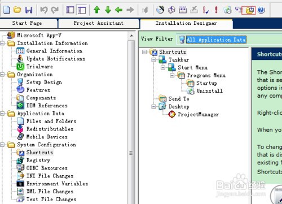Open project using the folder icon
The height and width of the screenshot is (204, 282).
pyautogui.click(x=17, y=10)
